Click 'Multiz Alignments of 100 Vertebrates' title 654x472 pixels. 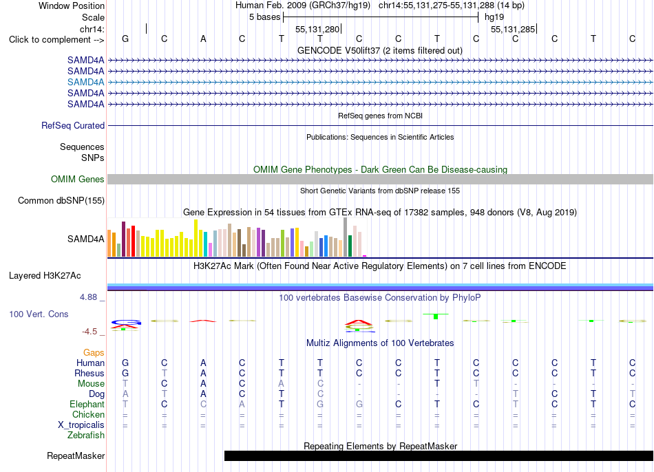pyautogui.click(x=380, y=343)
